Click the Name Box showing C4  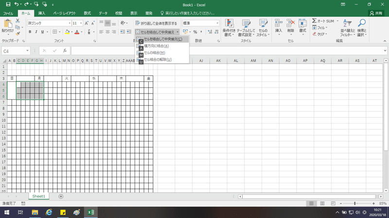(16, 51)
